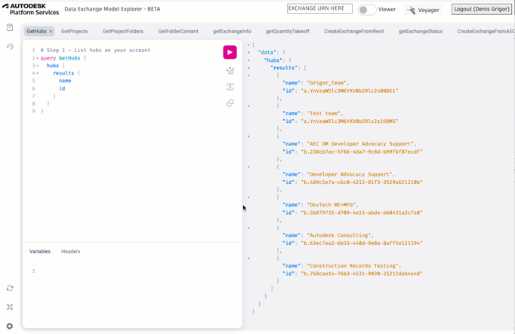The height and width of the screenshot is (334, 515).
Task: Collapse query GetHubs fold arrow at line 2
Action: pyautogui.click(x=38, y=58)
